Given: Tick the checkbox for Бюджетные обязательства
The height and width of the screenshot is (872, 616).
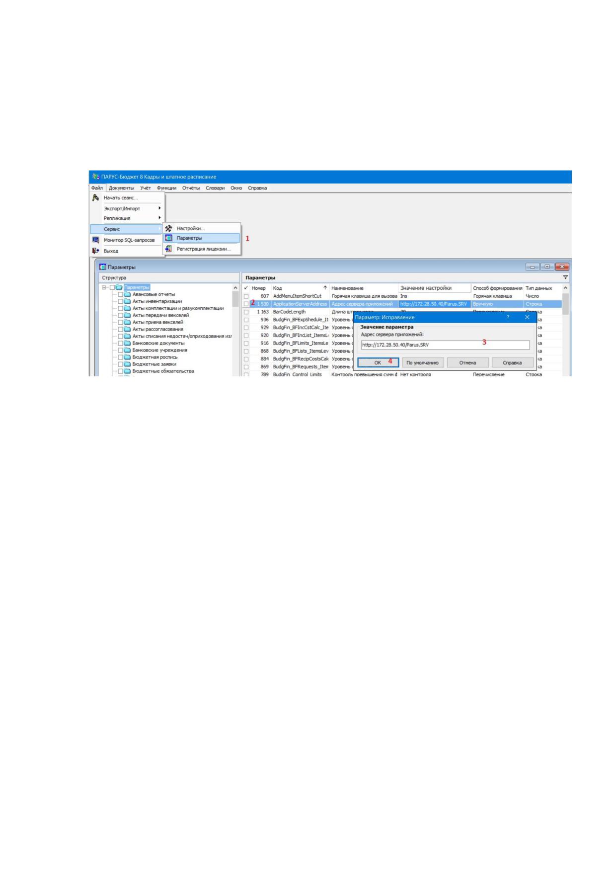Looking at the screenshot, I should point(120,371).
